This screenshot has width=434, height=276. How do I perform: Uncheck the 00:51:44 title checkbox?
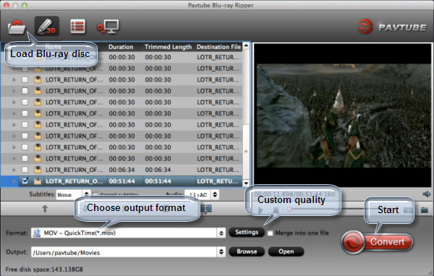pos(25,181)
